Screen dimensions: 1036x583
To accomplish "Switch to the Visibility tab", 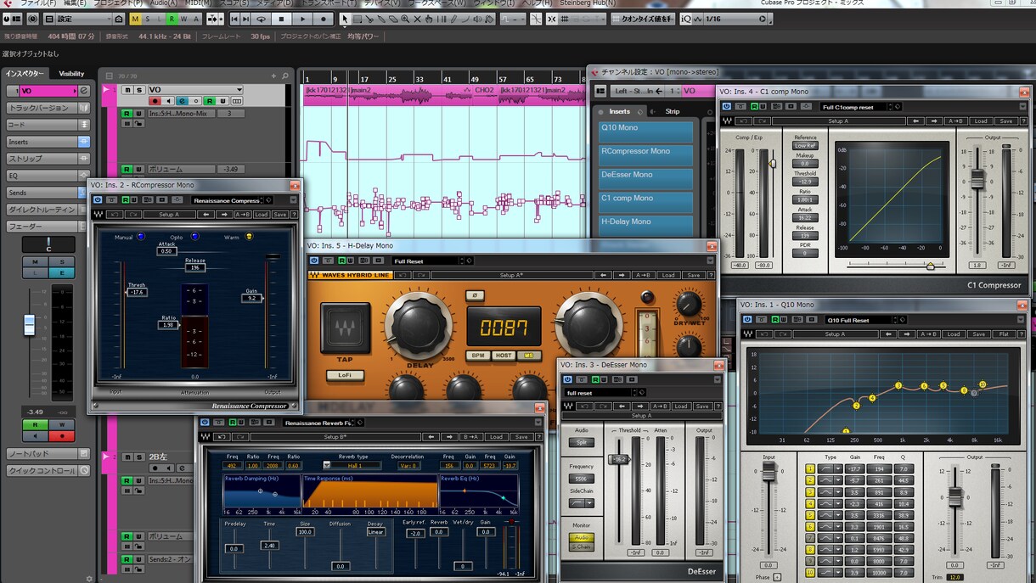I will pos(71,74).
